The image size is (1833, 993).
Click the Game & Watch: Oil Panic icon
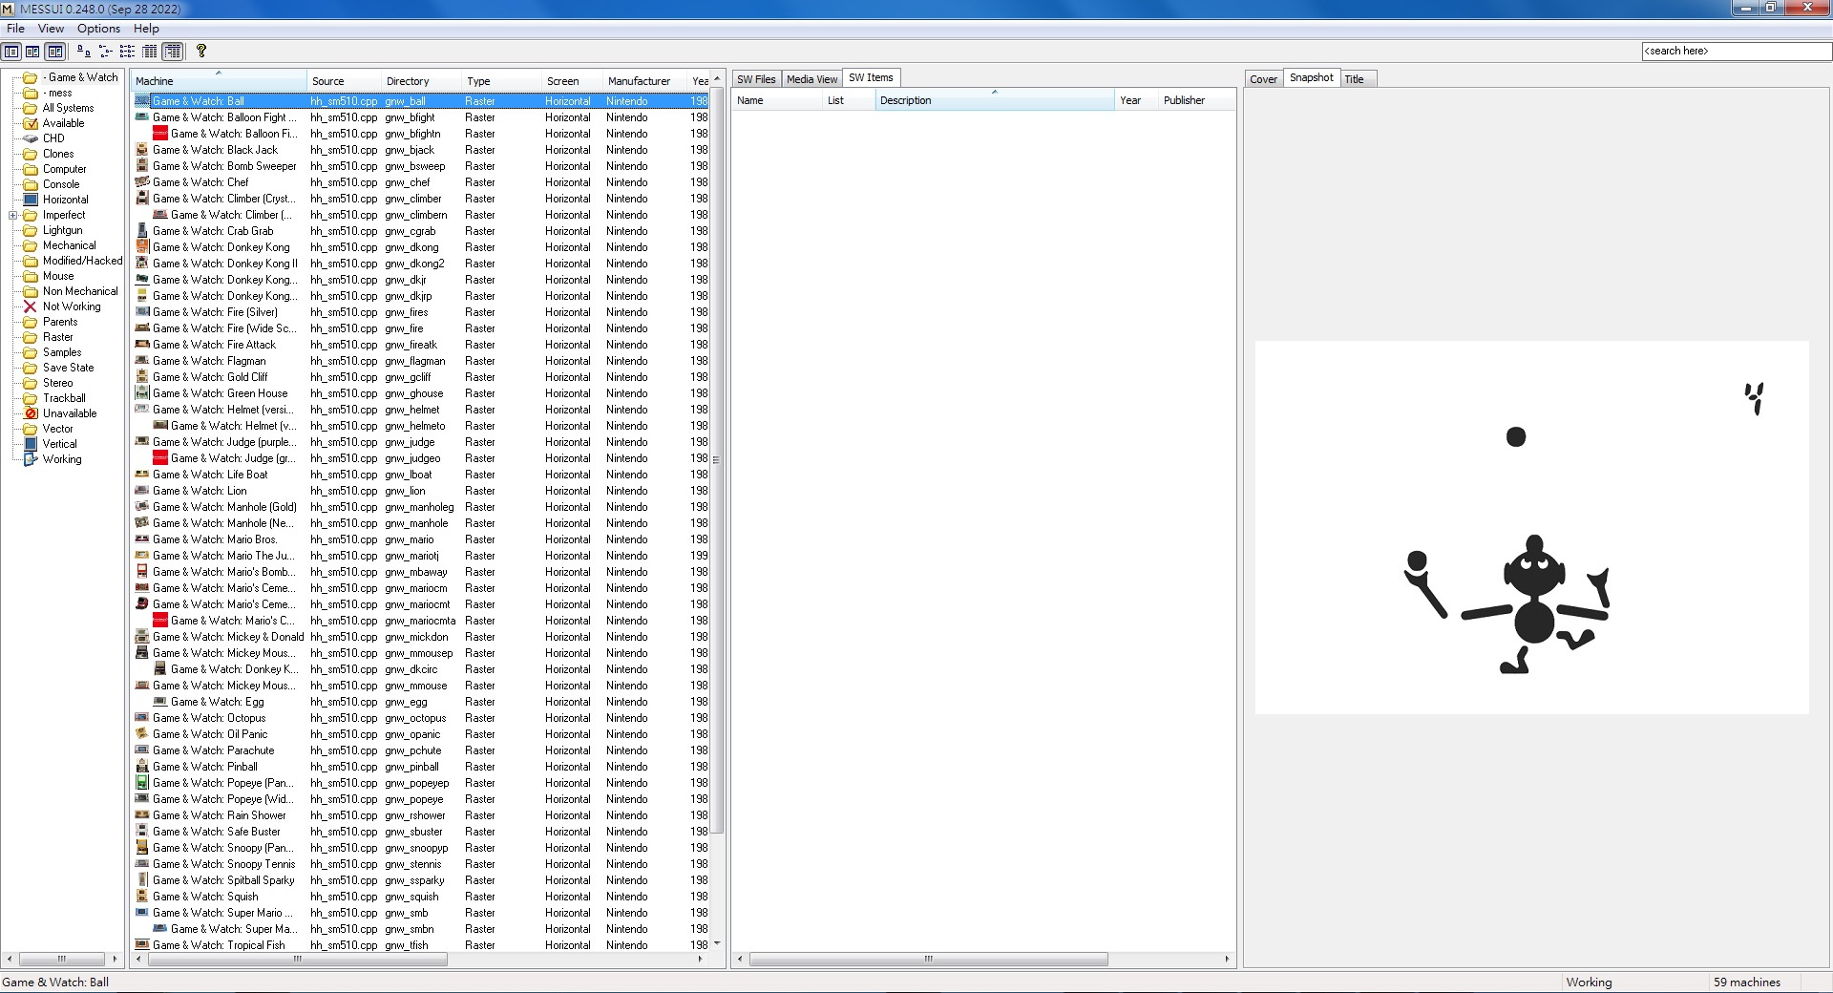pos(142,734)
